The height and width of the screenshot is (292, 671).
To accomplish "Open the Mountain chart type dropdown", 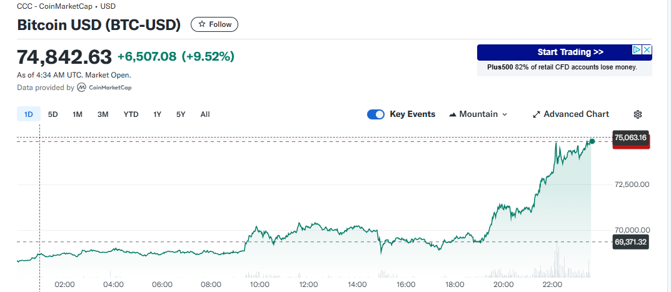I will (478, 114).
